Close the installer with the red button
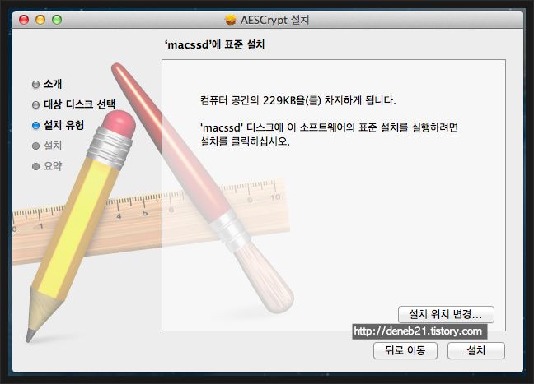This screenshot has height=384, width=534. point(24,20)
